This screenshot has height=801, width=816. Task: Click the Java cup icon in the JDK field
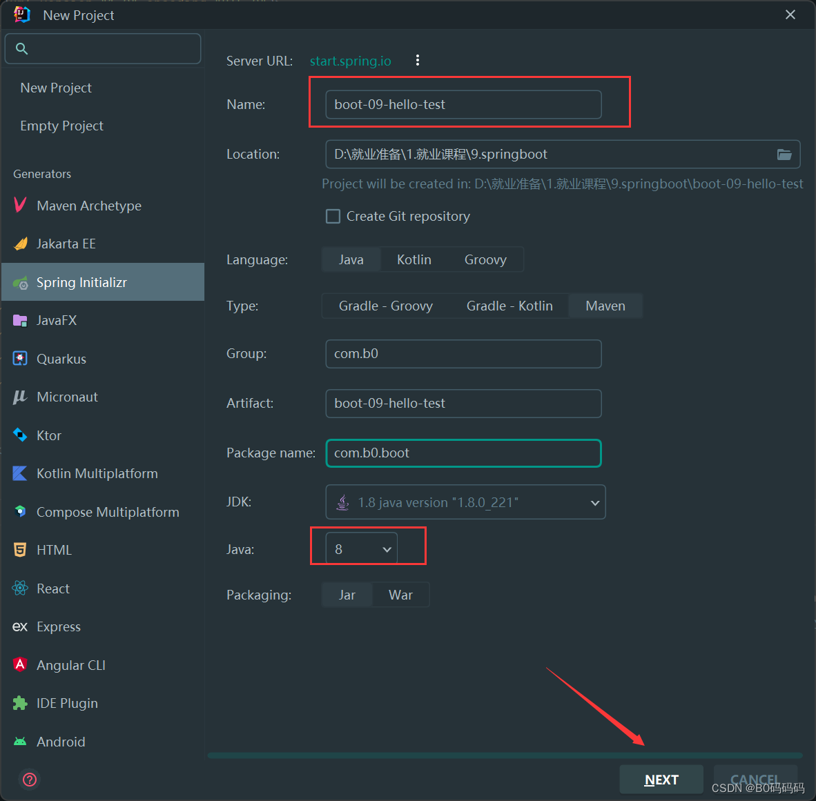click(x=343, y=502)
